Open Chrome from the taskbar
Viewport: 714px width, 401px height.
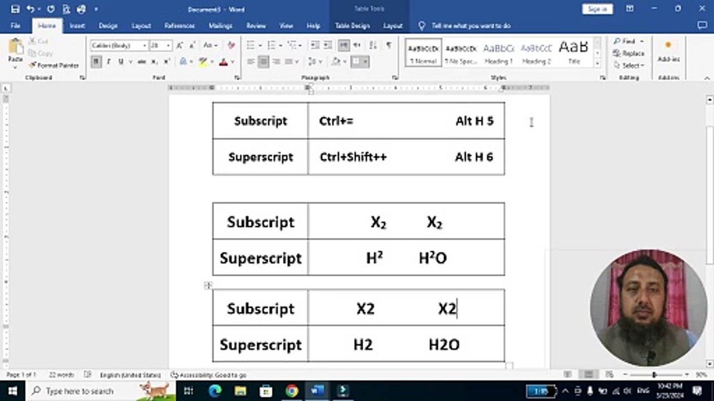(x=292, y=391)
